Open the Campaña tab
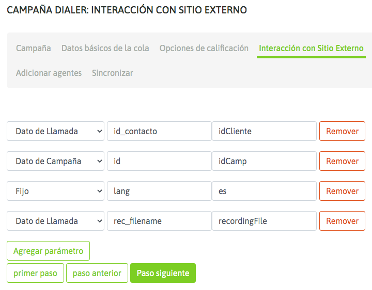 click(34, 48)
